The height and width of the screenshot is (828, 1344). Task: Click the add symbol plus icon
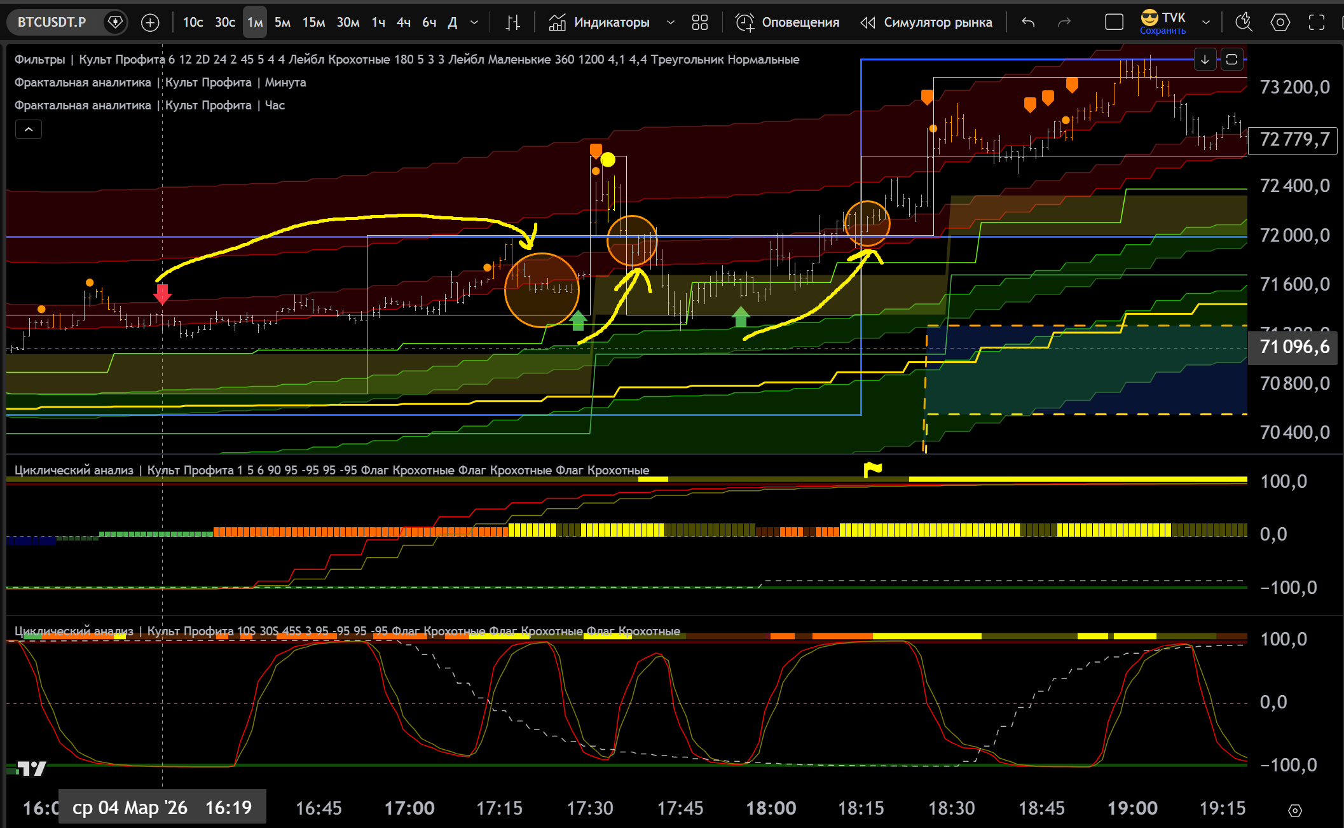coord(150,23)
